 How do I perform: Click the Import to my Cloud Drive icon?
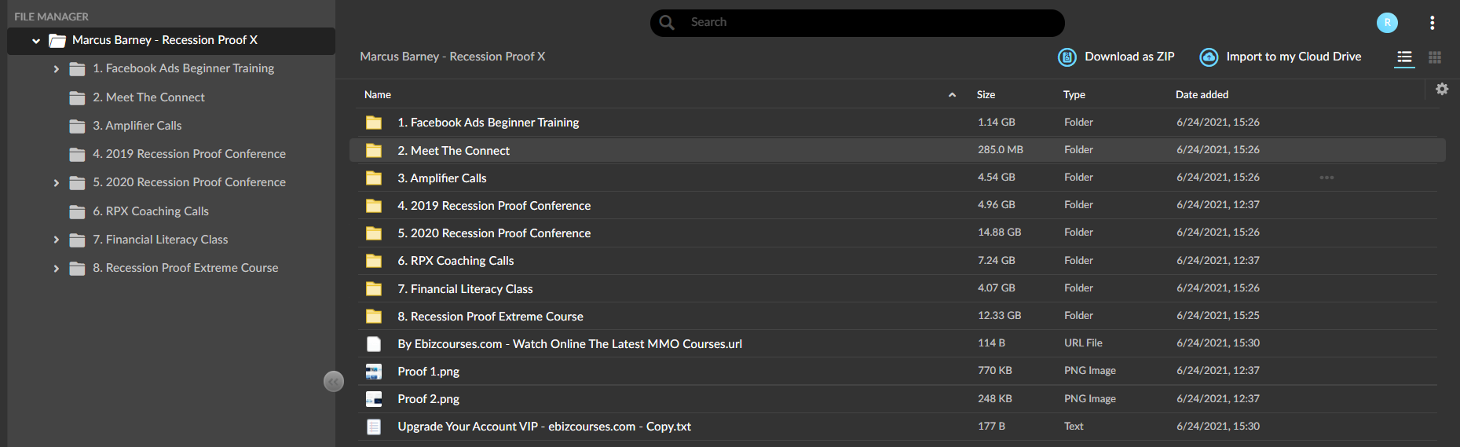(1209, 57)
